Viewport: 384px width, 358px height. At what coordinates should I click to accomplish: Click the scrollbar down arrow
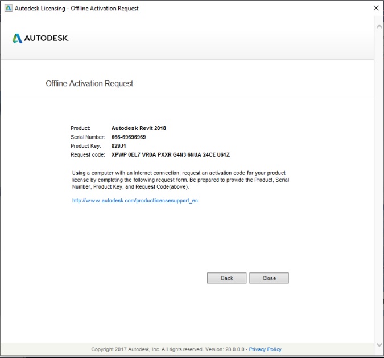(x=379, y=345)
